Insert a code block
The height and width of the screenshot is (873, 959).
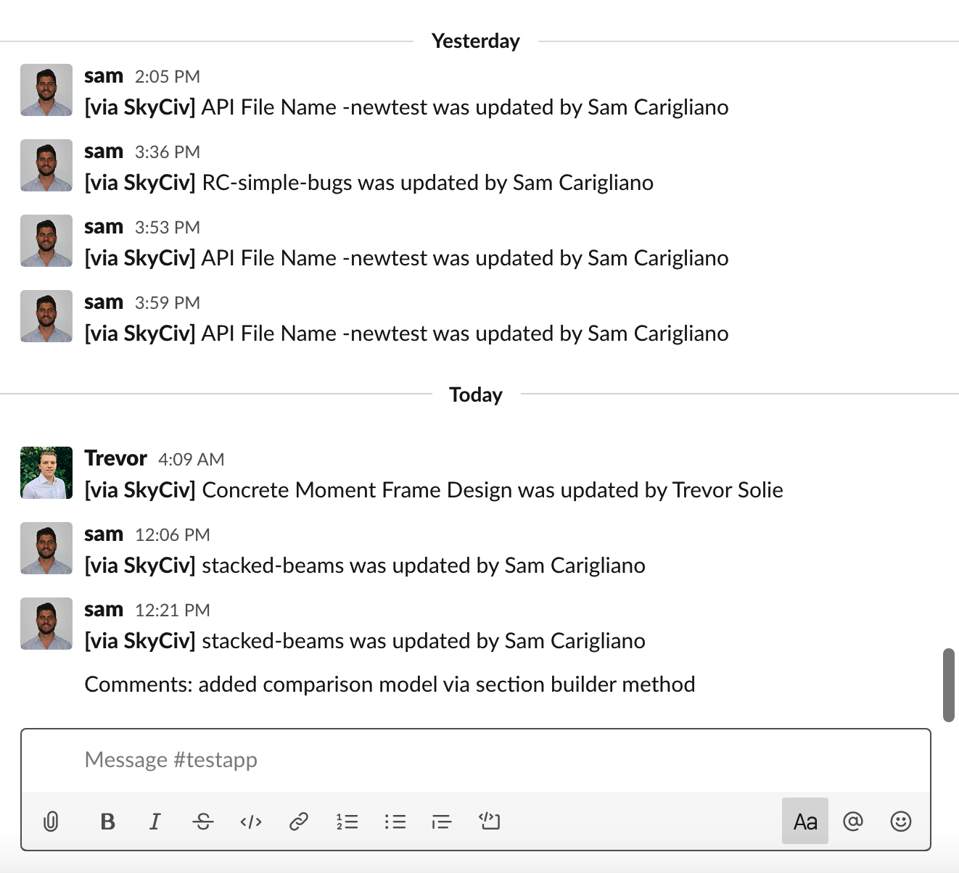(490, 822)
